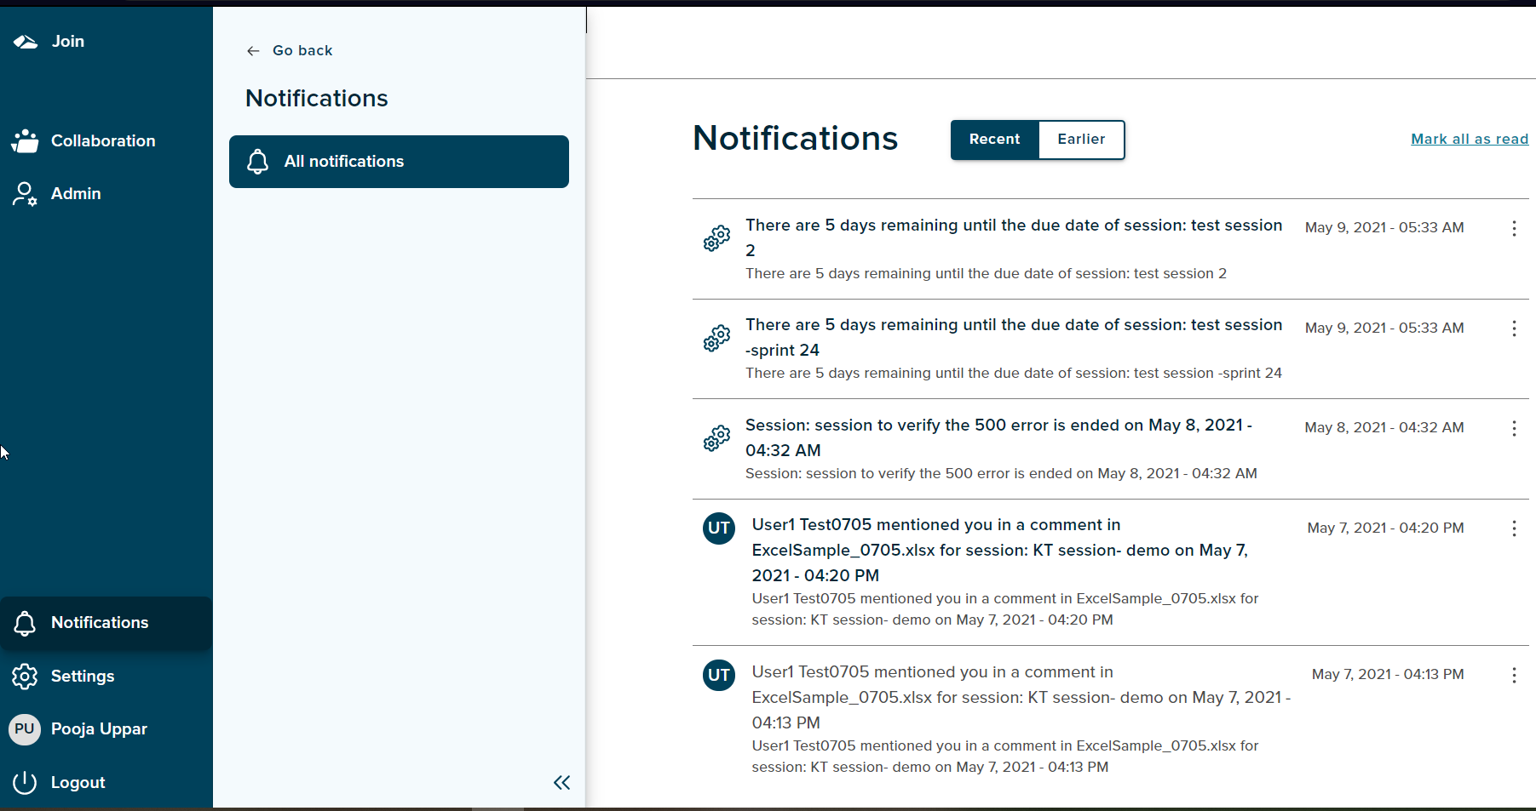Select the All notifications menu entry
Screen dimensions: 1536x811
click(344, 162)
